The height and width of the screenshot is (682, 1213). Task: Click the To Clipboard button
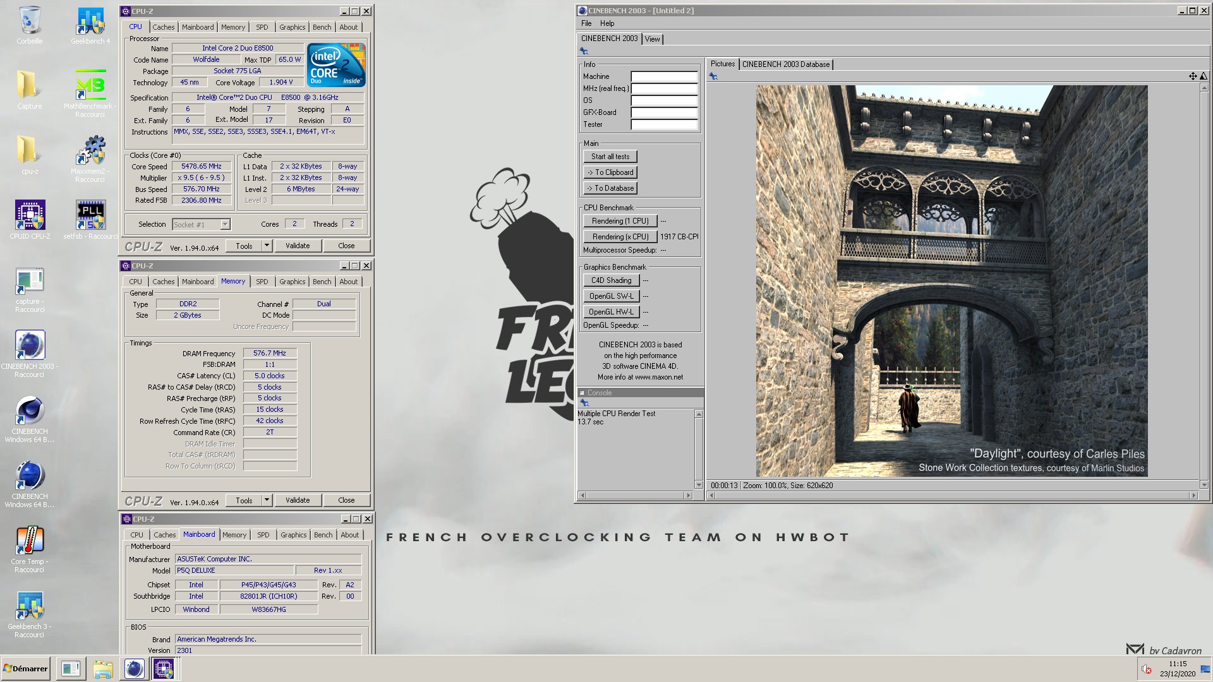point(610,172)
